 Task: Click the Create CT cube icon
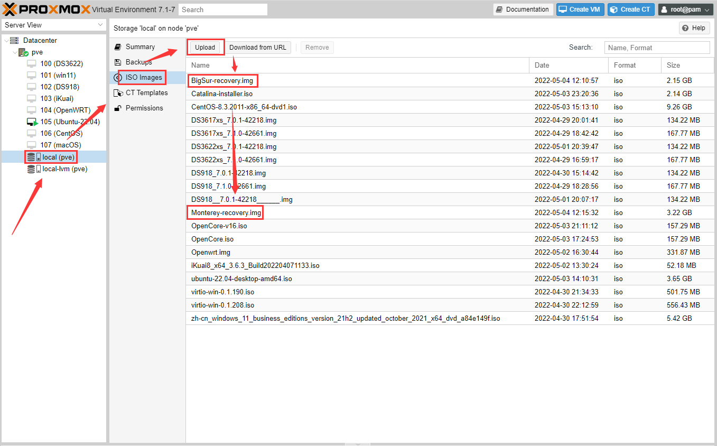pos(614,10)
